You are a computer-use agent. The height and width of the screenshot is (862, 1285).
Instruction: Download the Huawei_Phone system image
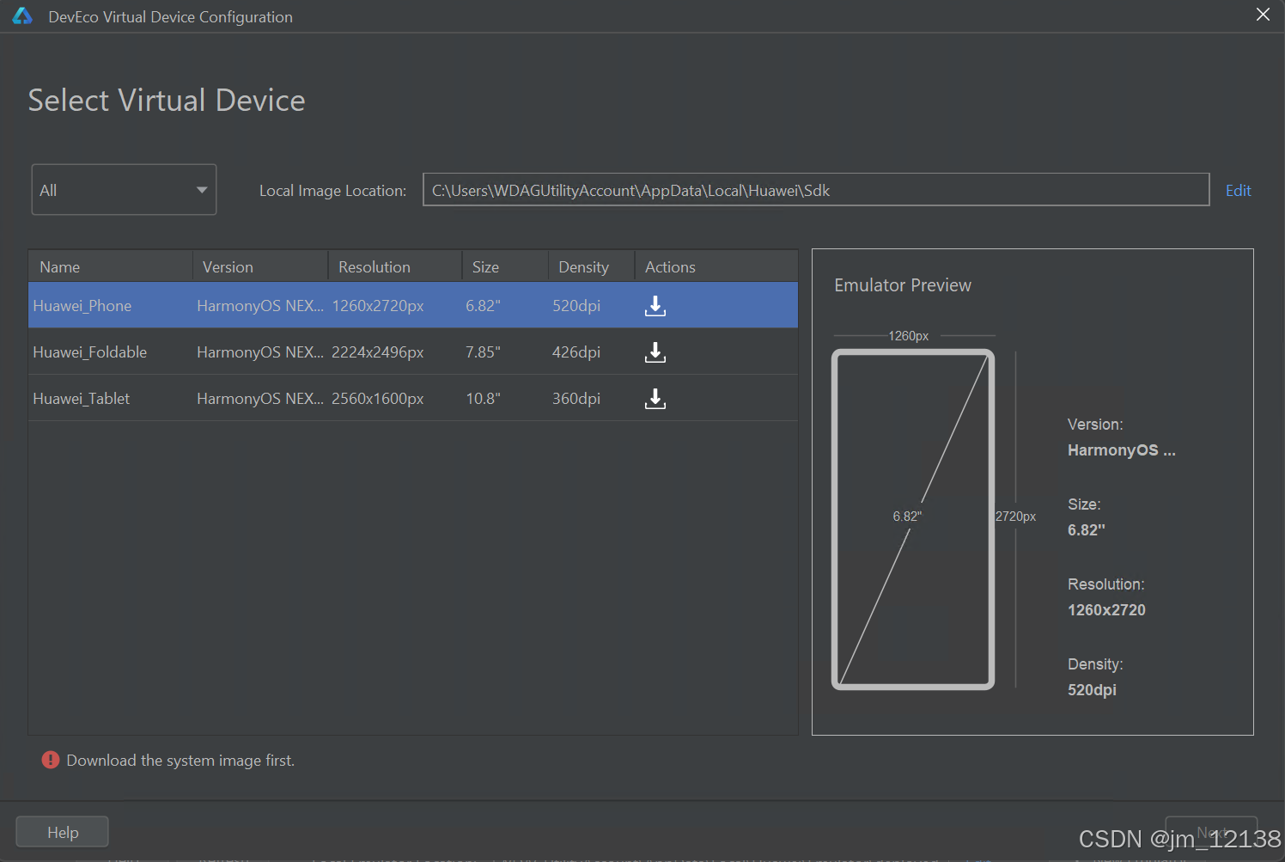click(x=655, y=306)
